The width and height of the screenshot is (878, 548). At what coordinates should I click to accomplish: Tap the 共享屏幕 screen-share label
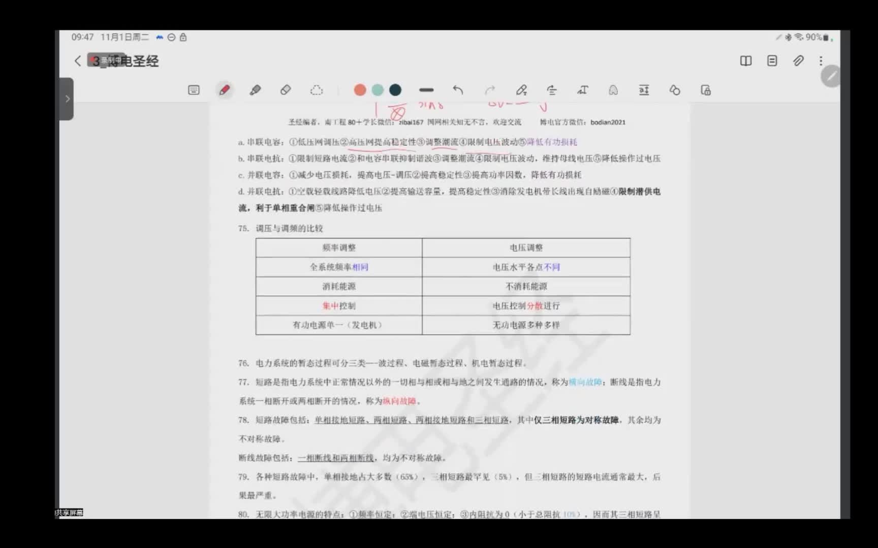[x=69, y=513]
